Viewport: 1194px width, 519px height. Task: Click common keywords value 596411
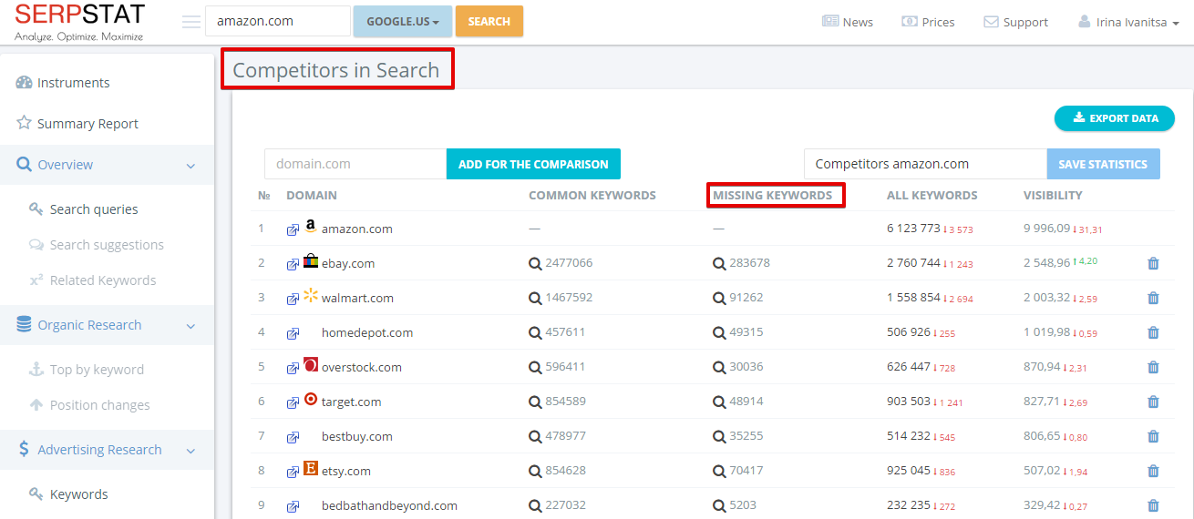click(565, 367)
